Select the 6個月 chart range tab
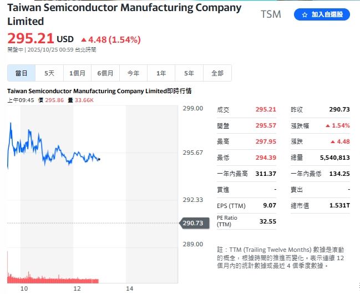360x294 pixels. [105, 73]
